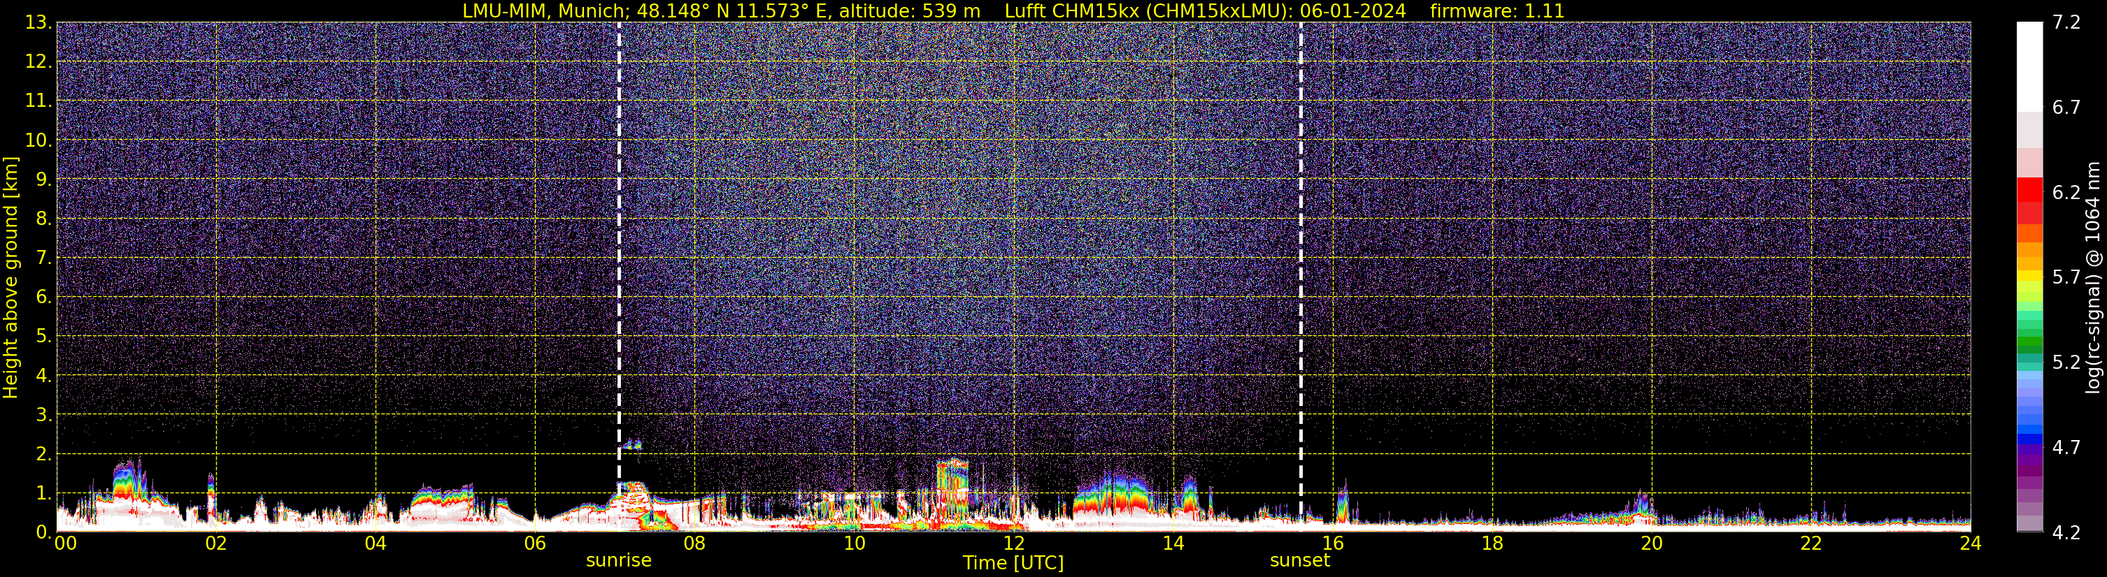The height and width of the screenshot is (577, 2107).
Task: Click the height axis tick label '13.'
Action: 38,22
